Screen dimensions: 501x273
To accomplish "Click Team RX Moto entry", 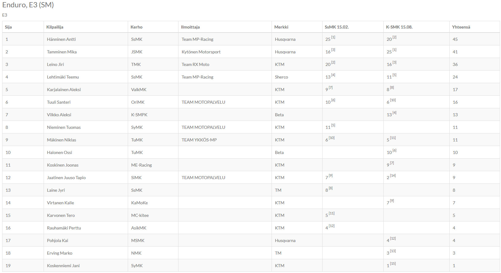I will point(195,64).
